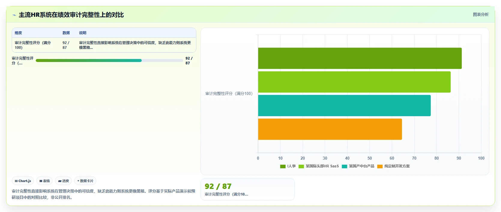501x212 pixels.
Task: Click the light green HR SaaS bar
Action: click(354, 82)
